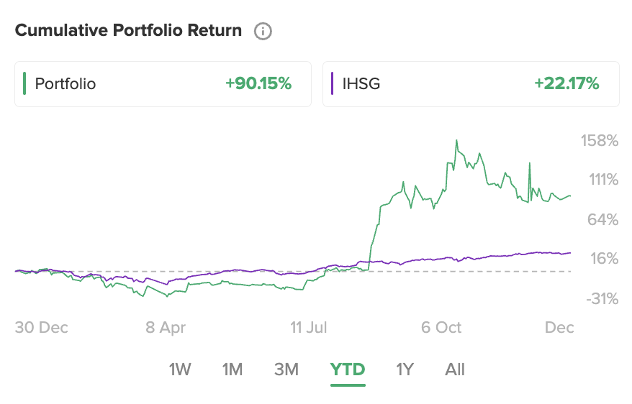Image resolution: width=632 pixels, height=404 pixels.
Task: Show the All time range
Action: (x=455, y=369)
